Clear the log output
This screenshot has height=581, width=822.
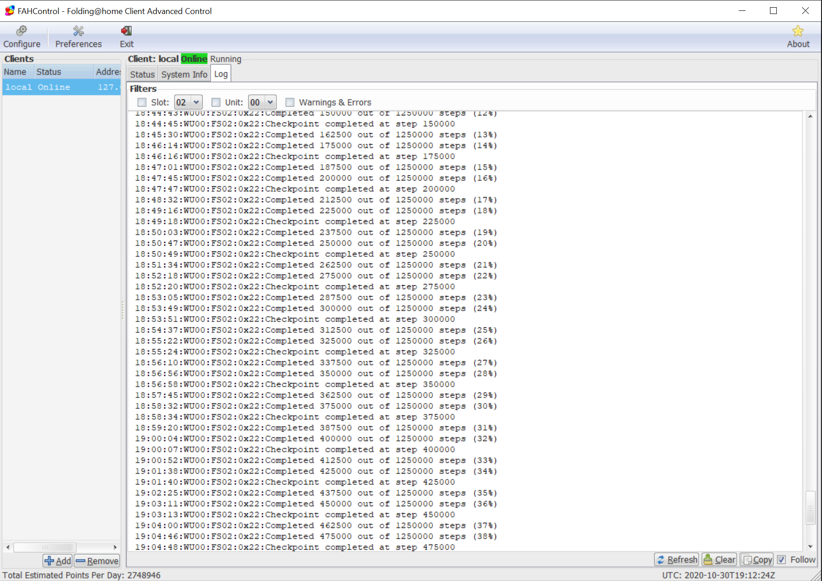point(719,560)
